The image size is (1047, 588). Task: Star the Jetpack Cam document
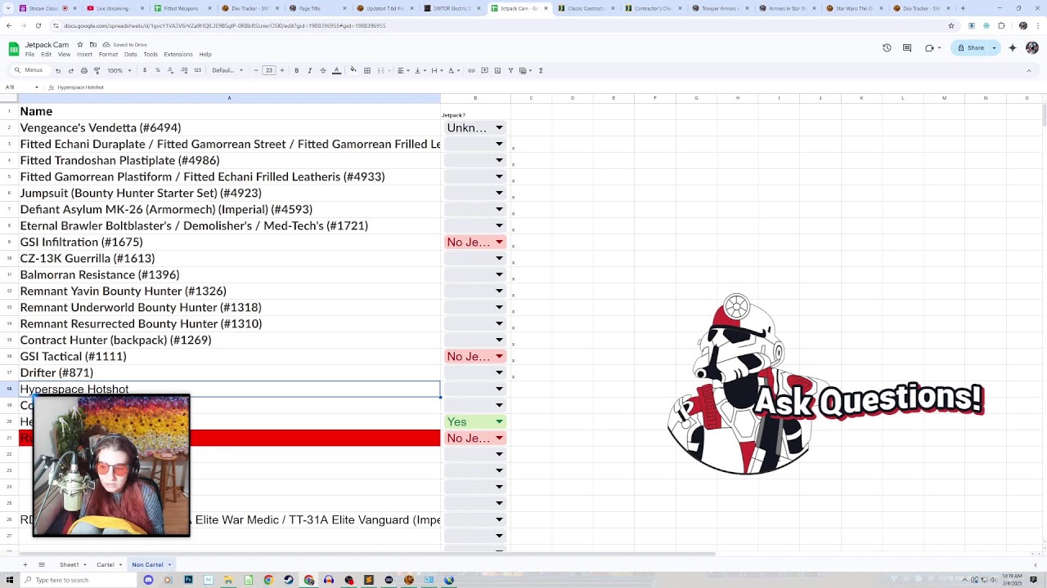click(82, 45)
